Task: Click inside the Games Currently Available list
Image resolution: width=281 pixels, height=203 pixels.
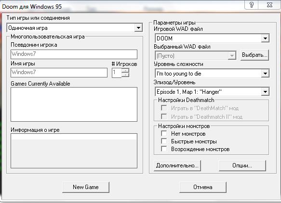Action: tap(74, 104)
